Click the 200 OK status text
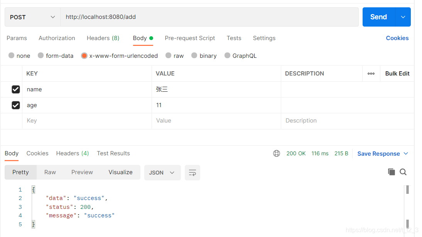Viewport: 422px width, 237px height. coord(296,153)
